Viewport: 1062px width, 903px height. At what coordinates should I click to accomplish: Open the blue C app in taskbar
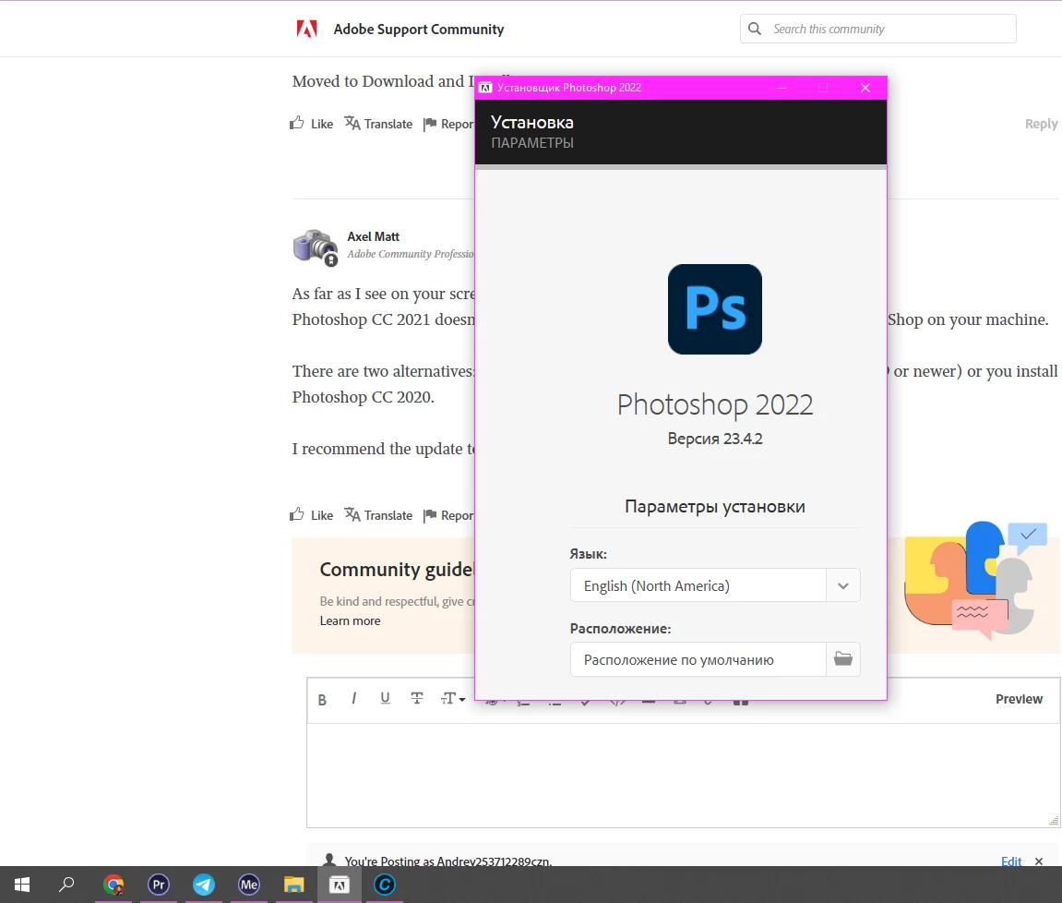point(385,884)
